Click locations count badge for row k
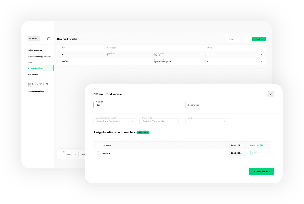 point(207,55)
